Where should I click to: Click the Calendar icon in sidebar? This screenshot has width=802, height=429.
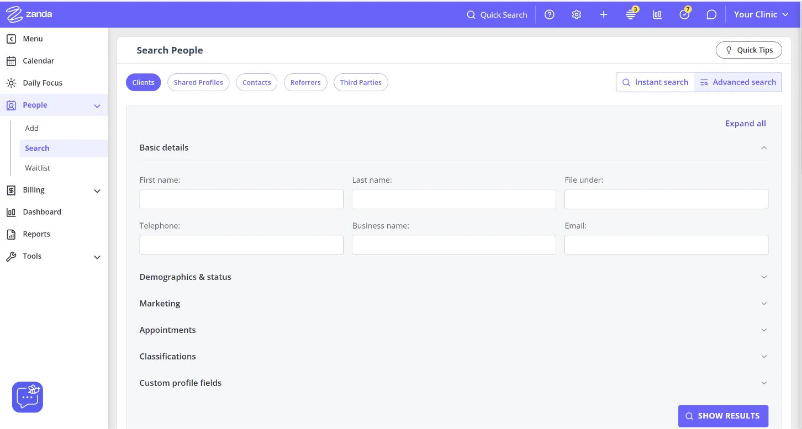pos(11,61)
